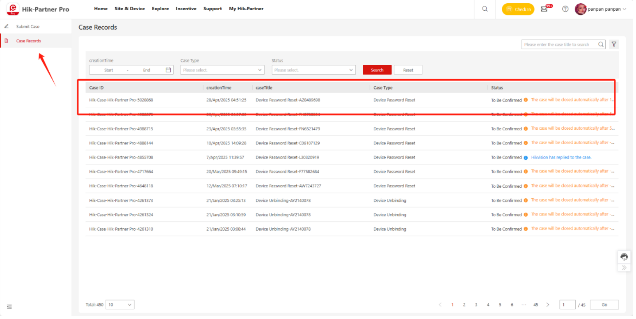The height and width of the screenshot is (319, 636).
Task: Click the Hik-Partner Pro logo icon
Action: coord(13,9)
